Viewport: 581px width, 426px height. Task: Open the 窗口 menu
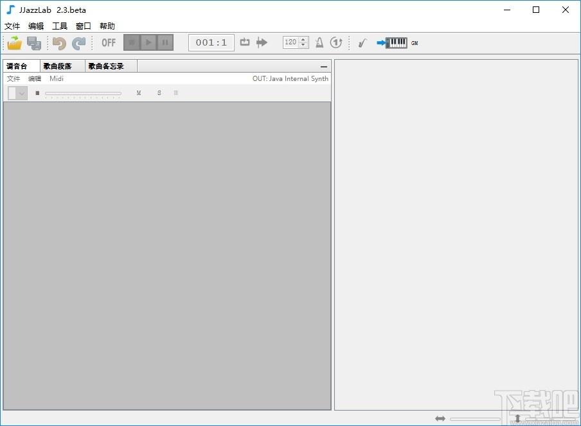pyautogui.click(x=84, y=26)
